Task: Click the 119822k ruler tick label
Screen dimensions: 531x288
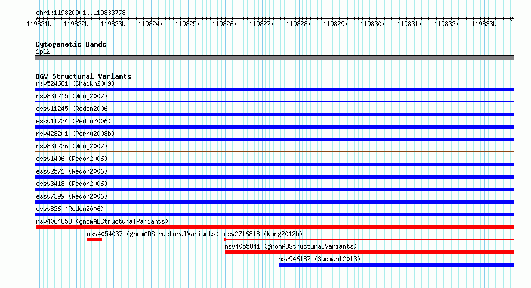Action: pyautogui.click(x=76, y=24)
